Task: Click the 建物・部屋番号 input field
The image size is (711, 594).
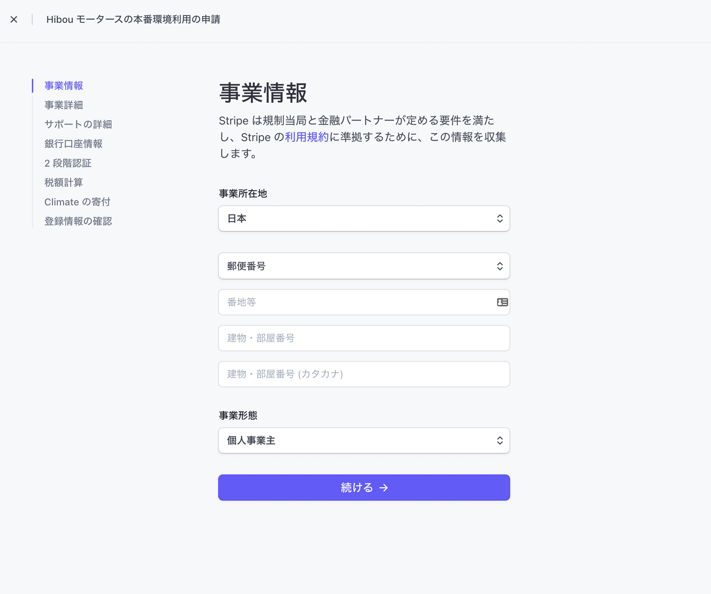Action: [x=363, y=338]
